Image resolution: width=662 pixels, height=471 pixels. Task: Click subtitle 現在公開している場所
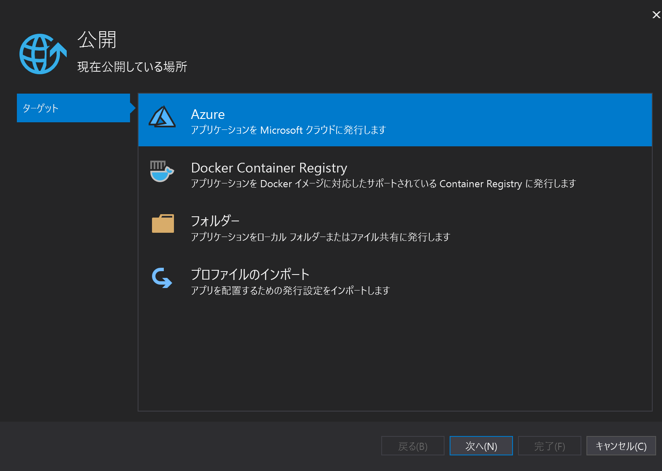point(132,67)
